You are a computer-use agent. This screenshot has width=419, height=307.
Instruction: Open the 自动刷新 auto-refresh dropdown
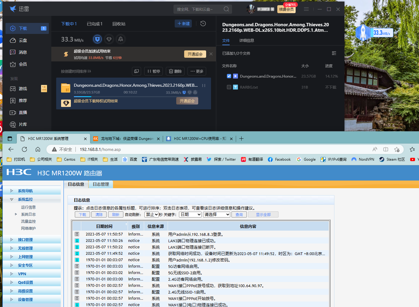152,214
